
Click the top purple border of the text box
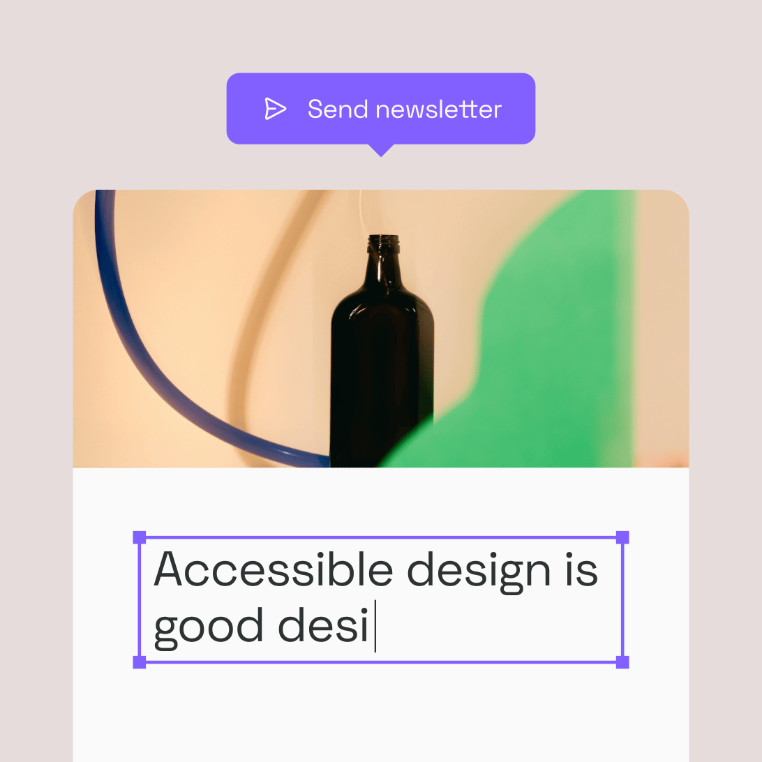[x=381, y=537]
